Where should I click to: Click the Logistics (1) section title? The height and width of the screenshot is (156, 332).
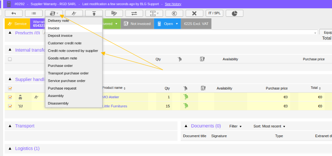tap(27, 149)
